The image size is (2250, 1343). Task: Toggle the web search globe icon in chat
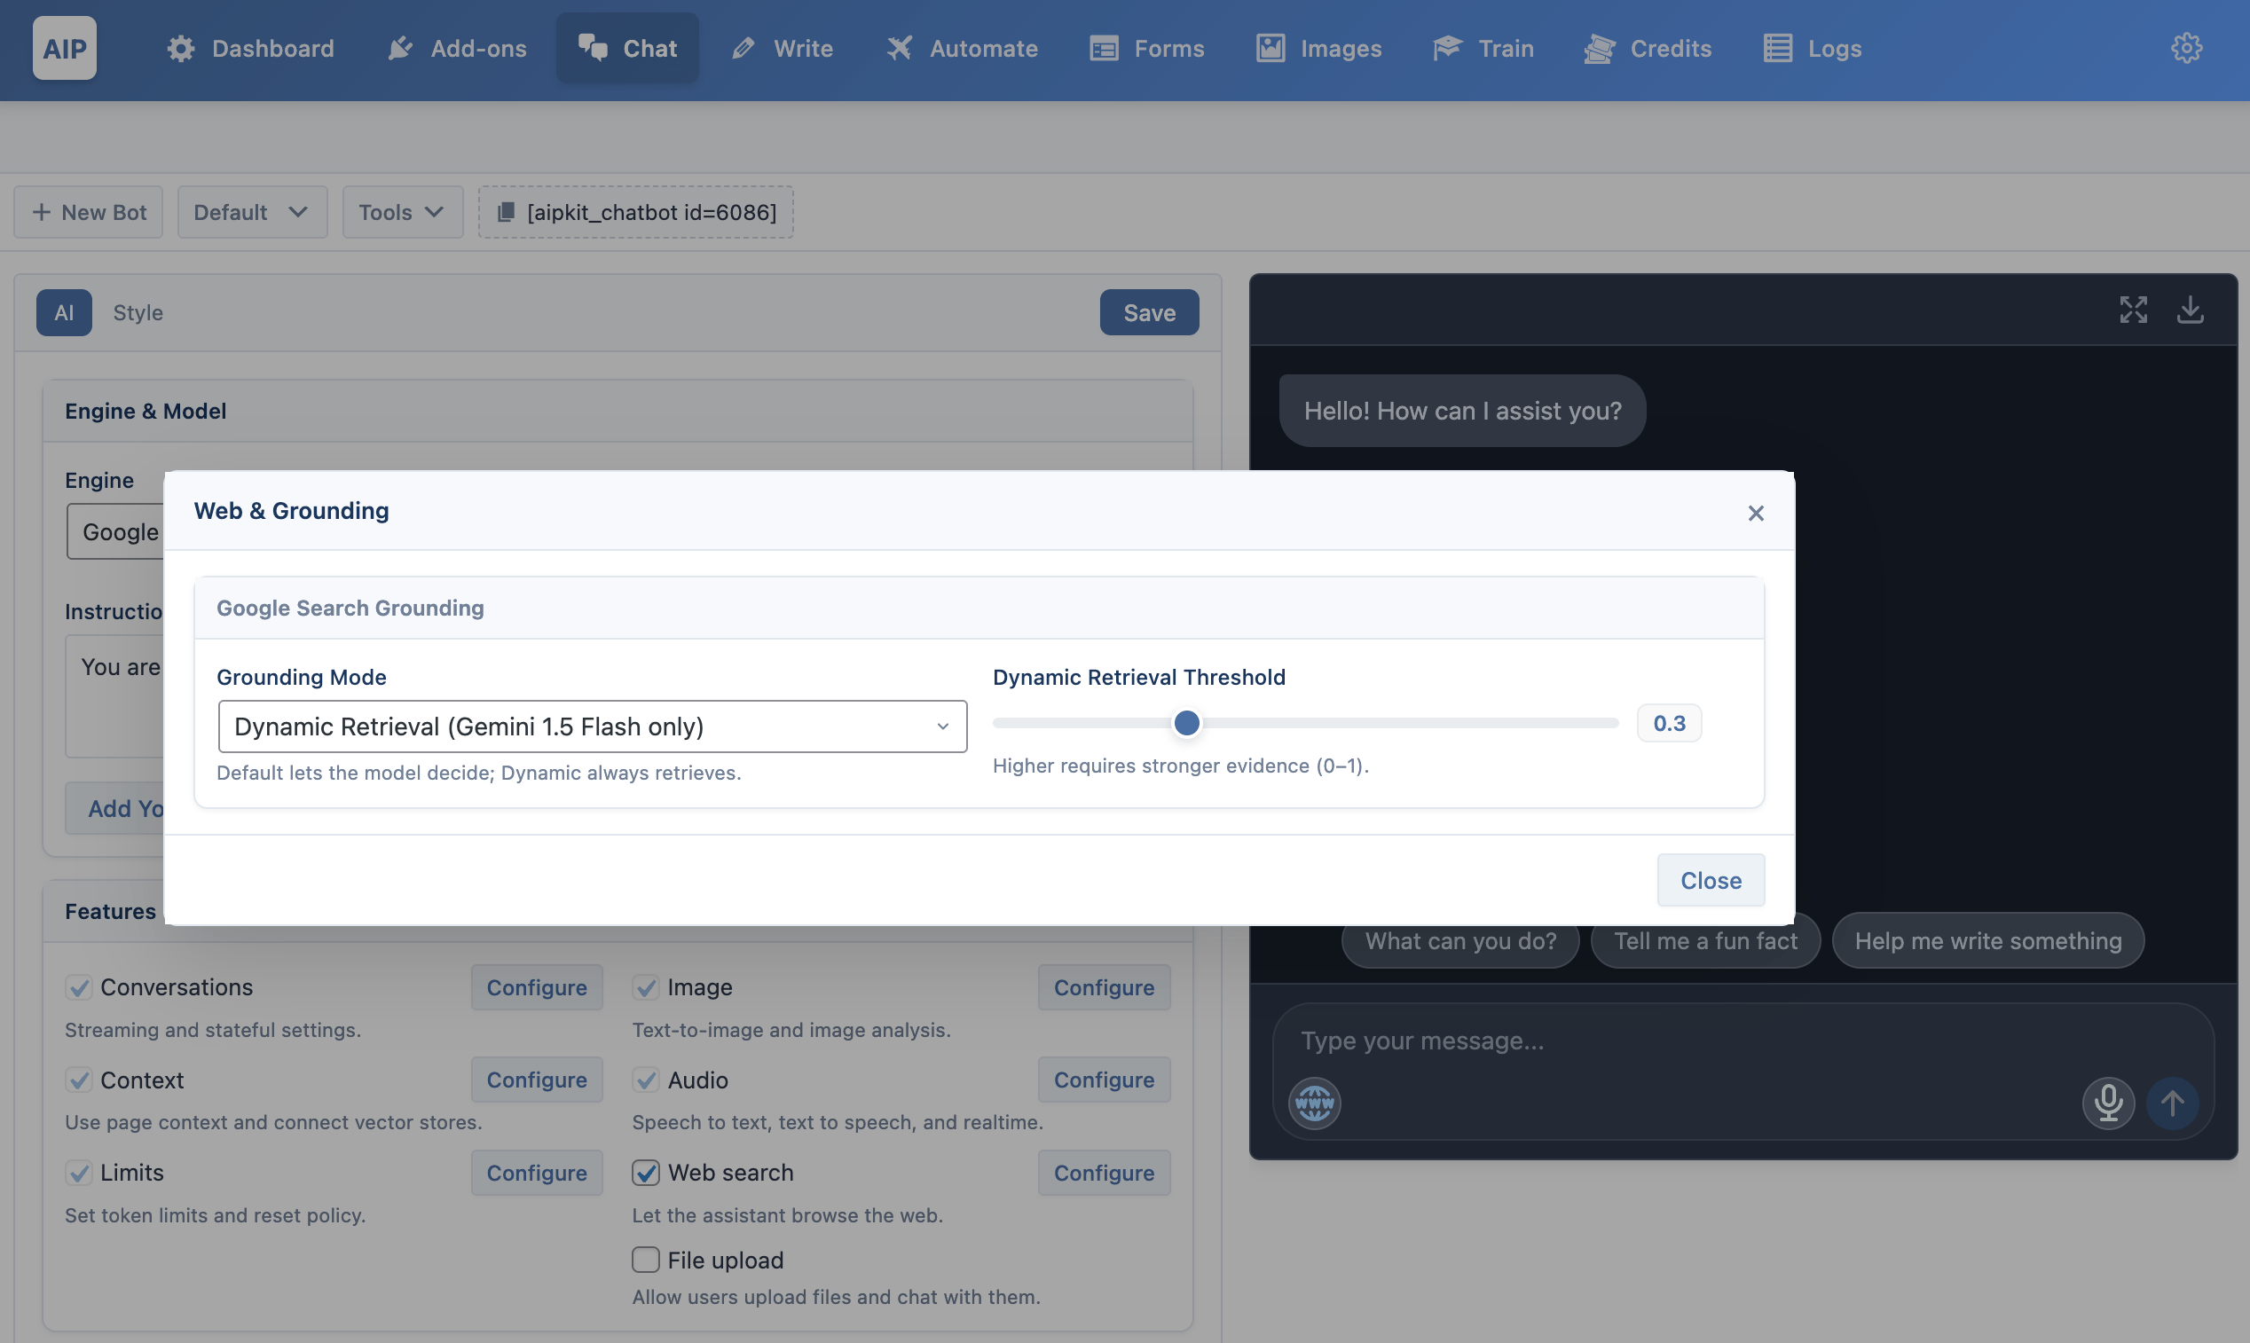pos(1314,1103)
